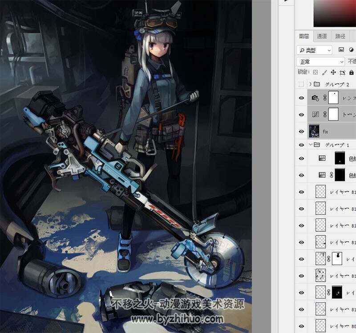Hide layer with white mask thumbnail

click(301, 259)
